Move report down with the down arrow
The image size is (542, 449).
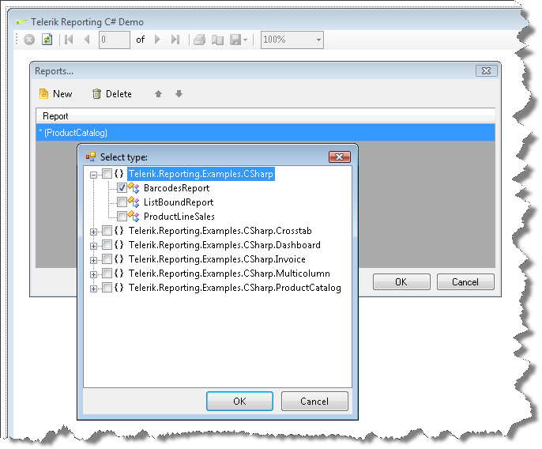point(179,94)
